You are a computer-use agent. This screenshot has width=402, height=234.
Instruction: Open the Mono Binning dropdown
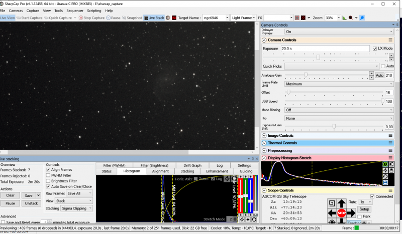tap(339, 110)
